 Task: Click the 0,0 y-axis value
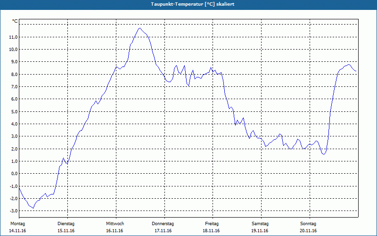click(x=14, y=174)
